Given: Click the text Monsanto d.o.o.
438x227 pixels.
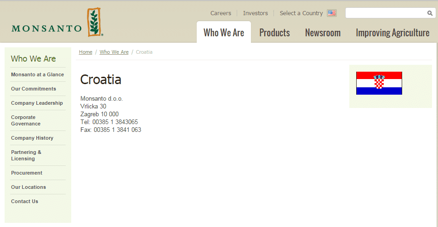Looking at the screenshot, I should (x=102, y=98).
